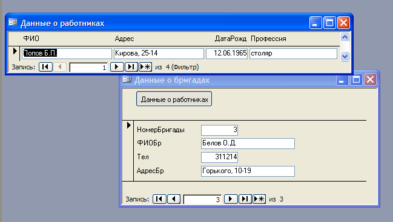Click the Адрес column header label
The width and height of the screenshot is (393, 222).
[x=124, y=39]
